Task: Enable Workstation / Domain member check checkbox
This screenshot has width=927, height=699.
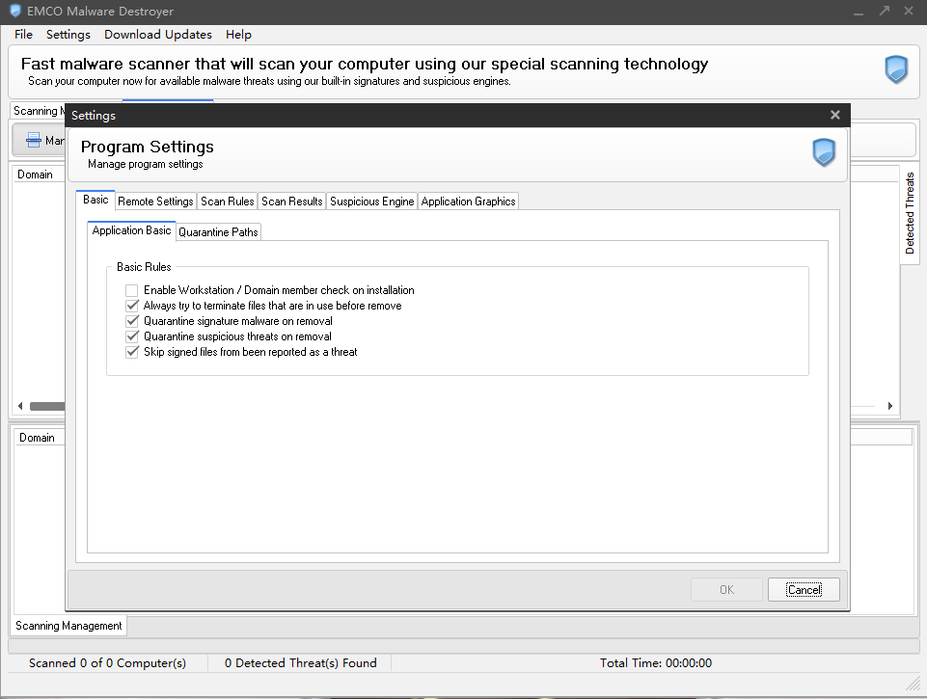Action: click(132, 290)
